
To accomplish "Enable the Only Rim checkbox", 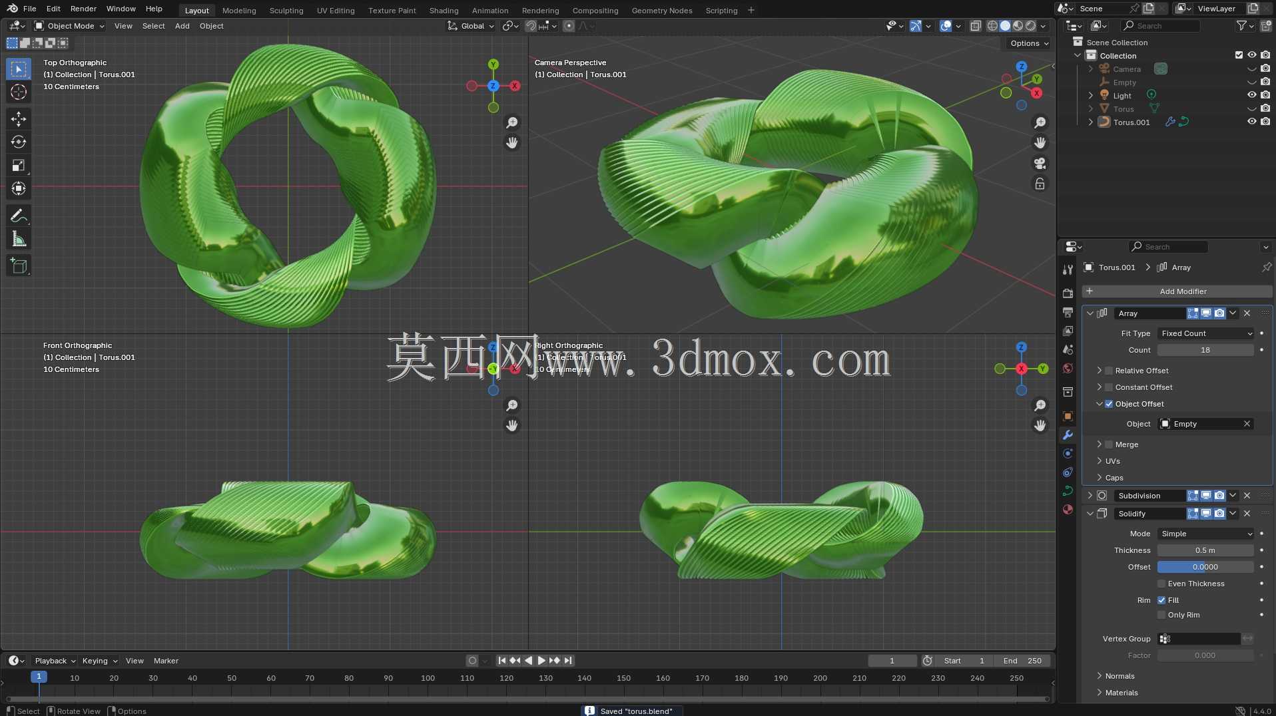I will point(1161,615).
